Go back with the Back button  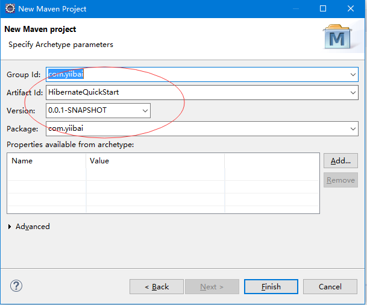[157, 287]
